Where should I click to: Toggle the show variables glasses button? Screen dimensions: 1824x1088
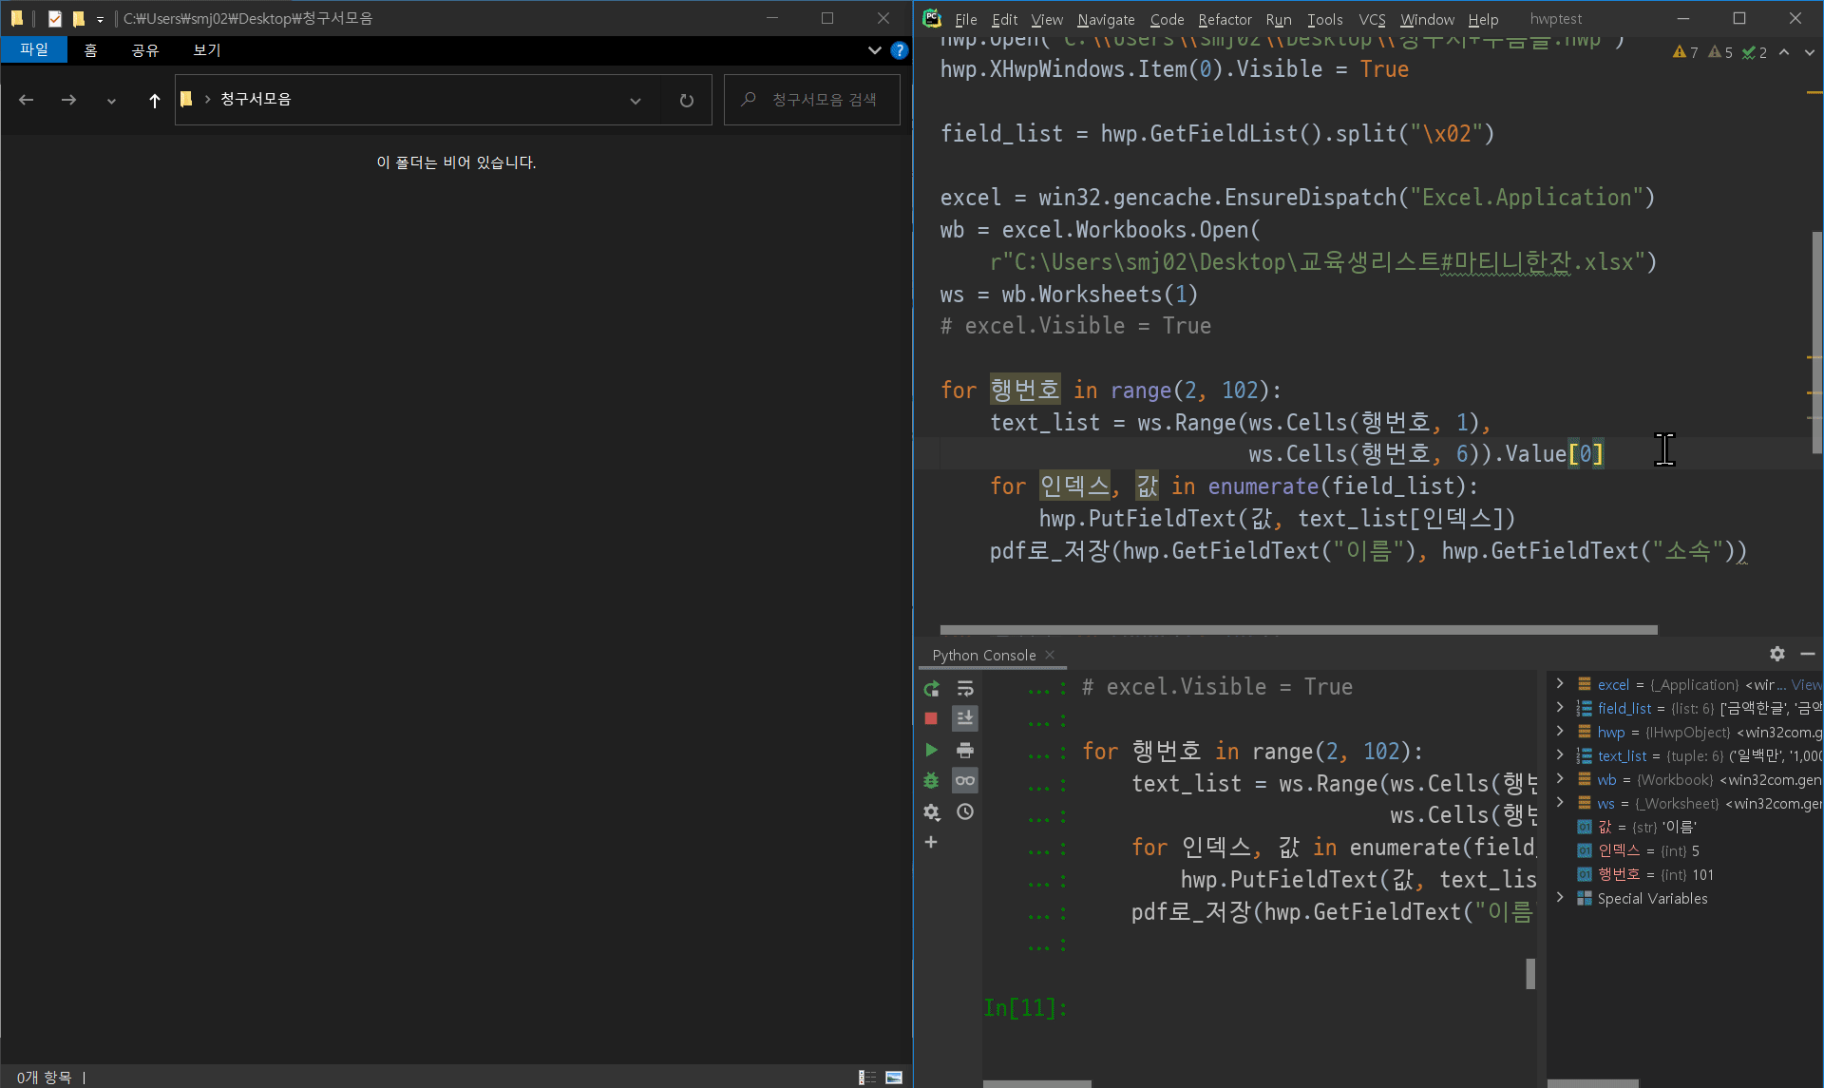[965, 780]
